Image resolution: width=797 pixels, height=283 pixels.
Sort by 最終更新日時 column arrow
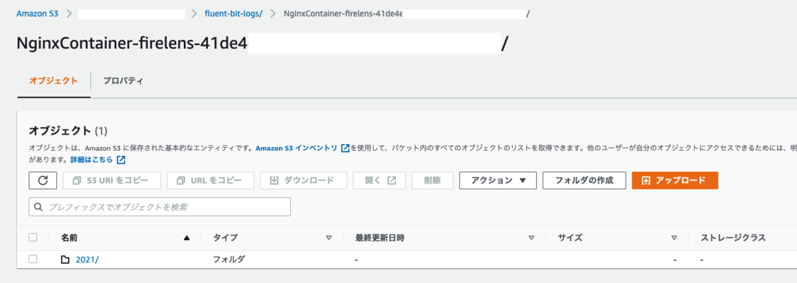pyautogui.click(x=531, y=238)
